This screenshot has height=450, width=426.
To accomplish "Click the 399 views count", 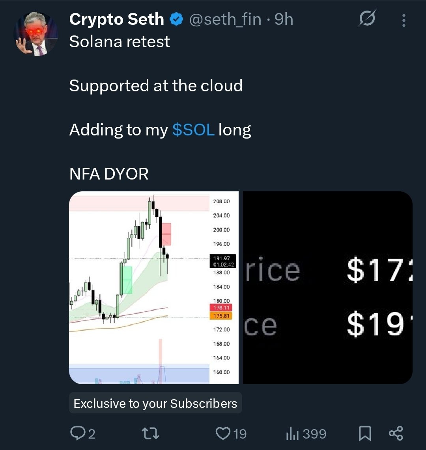I will pyautogui.click(x=314, y=434).
